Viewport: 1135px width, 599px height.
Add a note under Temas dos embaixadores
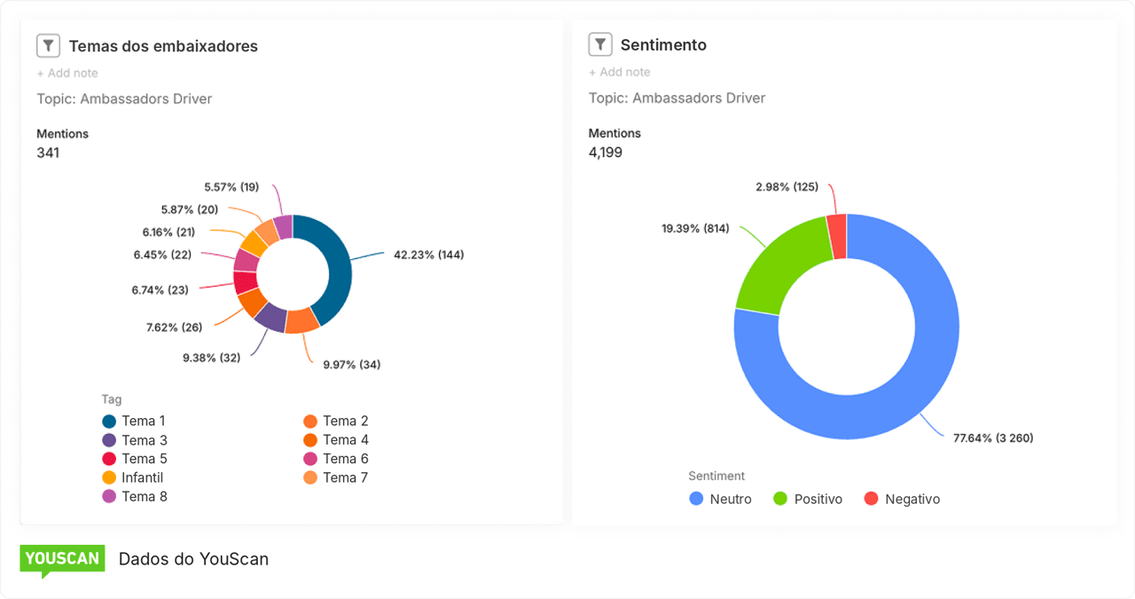(67, 73)
